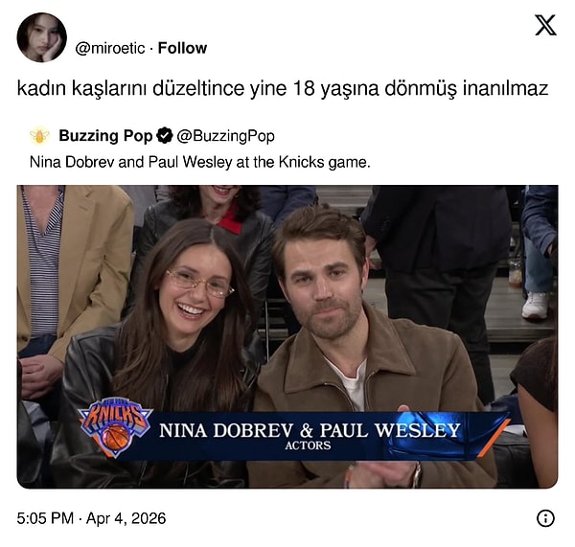
Task: Click Buzzing Pop's verified badge
Action: [x=164, y=136]
